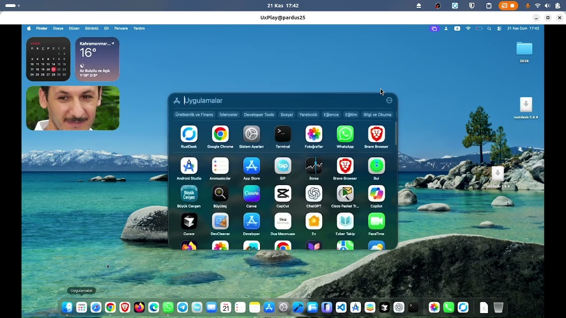Focus the Uygulamalar search field
Viewport: 566px width, 318px height.
(283, 101)
